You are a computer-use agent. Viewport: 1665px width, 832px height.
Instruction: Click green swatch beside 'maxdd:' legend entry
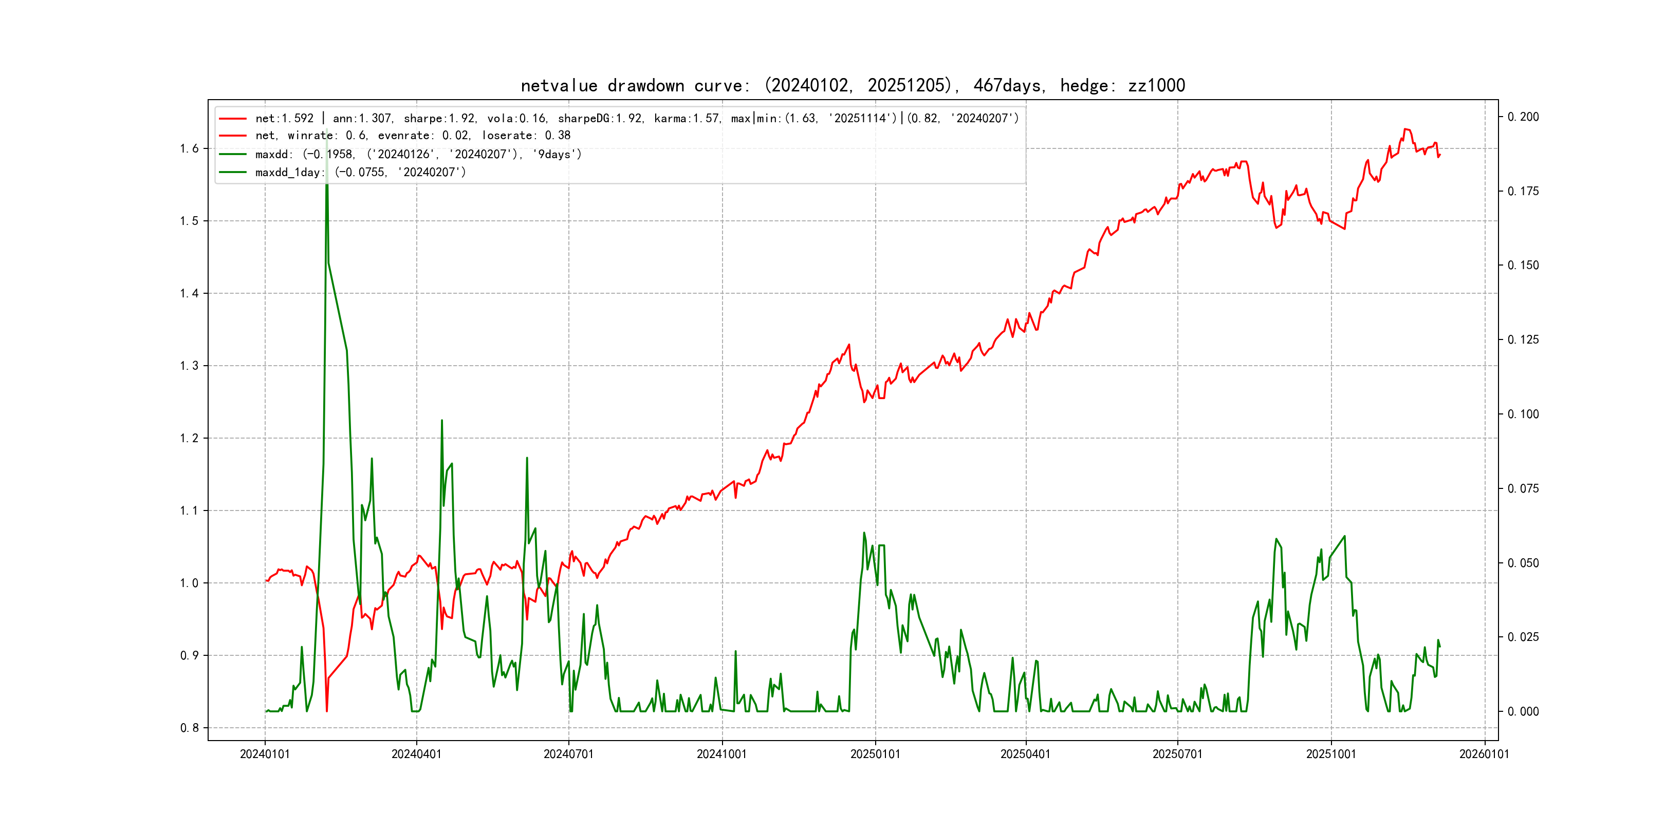(233, 155)
